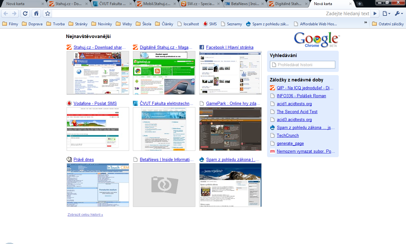Click the ČVUT favicon above its thumbnail
The height and width of the screenshot is (244, 406).
[135, 103]
